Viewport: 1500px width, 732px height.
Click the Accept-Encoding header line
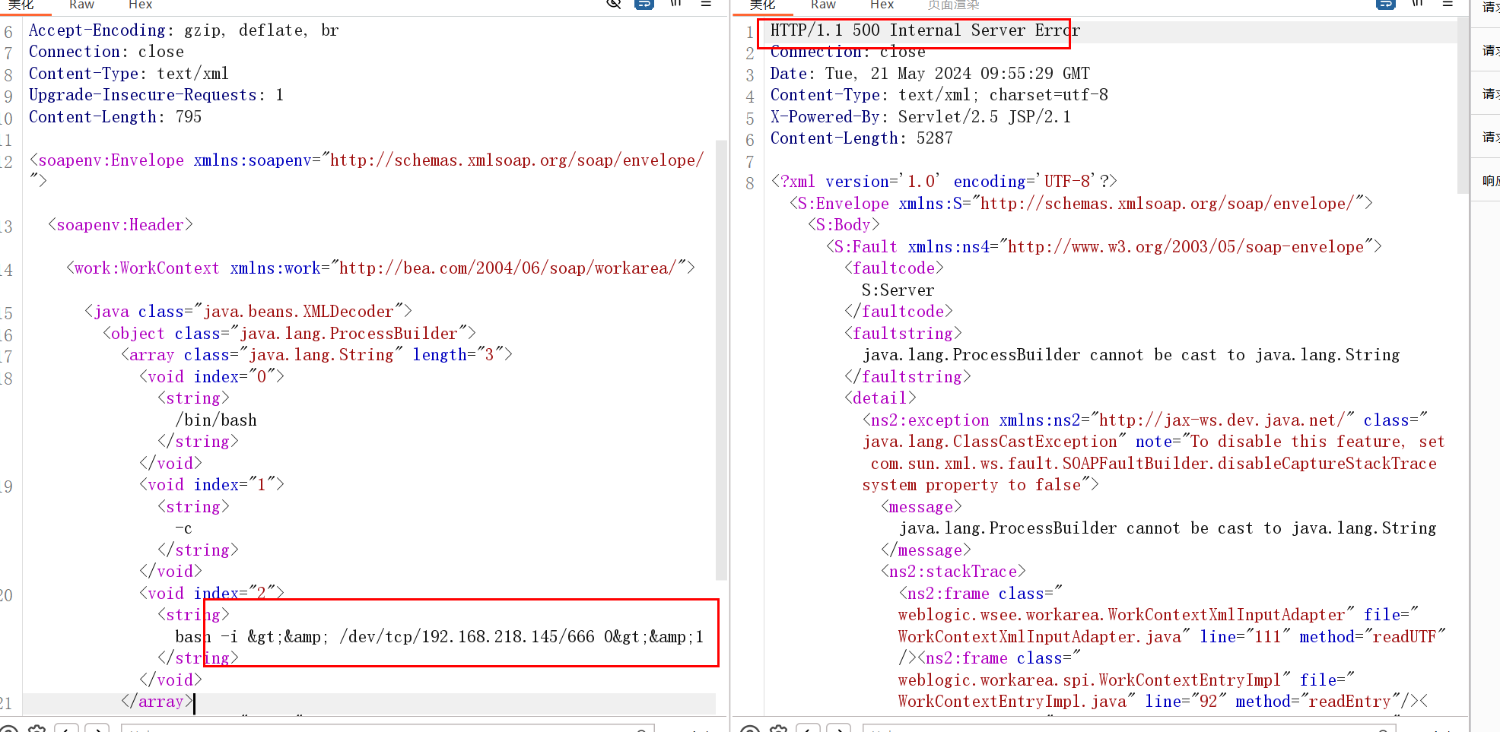click(183, 30)
